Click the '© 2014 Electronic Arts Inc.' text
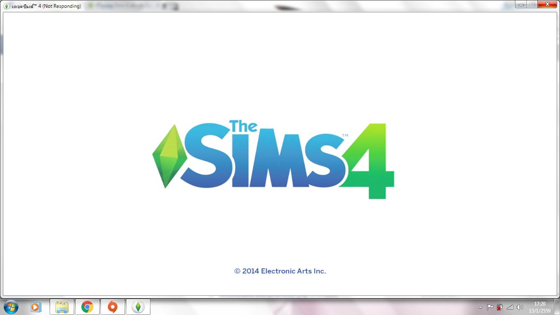This screenshot has height=315, width=560. (280, 271)
